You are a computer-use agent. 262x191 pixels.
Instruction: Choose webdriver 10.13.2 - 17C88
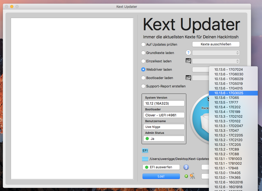(233, 154)
